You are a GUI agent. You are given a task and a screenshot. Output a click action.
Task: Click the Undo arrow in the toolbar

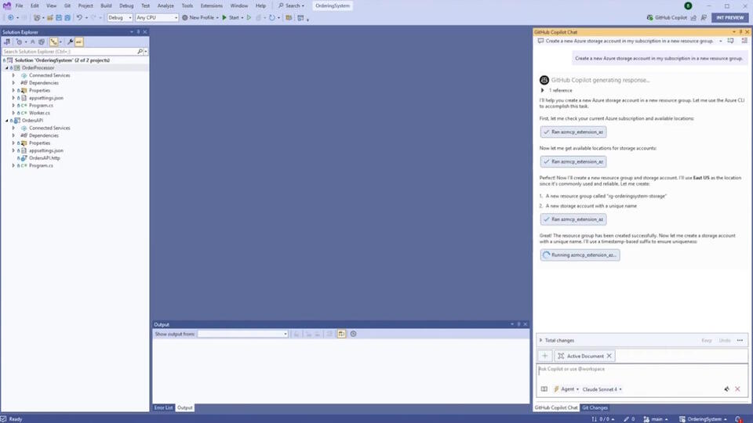tap(79, 17)
